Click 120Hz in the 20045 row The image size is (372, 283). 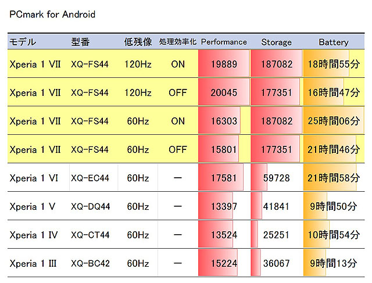click(x=138, y=92)
